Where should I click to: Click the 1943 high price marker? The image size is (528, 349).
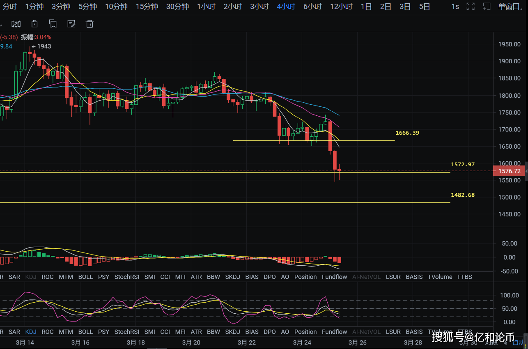(41, 46)
